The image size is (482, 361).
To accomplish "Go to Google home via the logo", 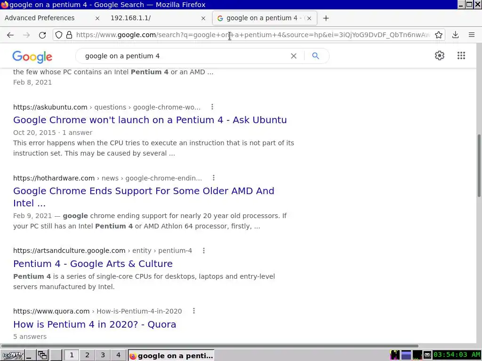I will click(32, 57).
